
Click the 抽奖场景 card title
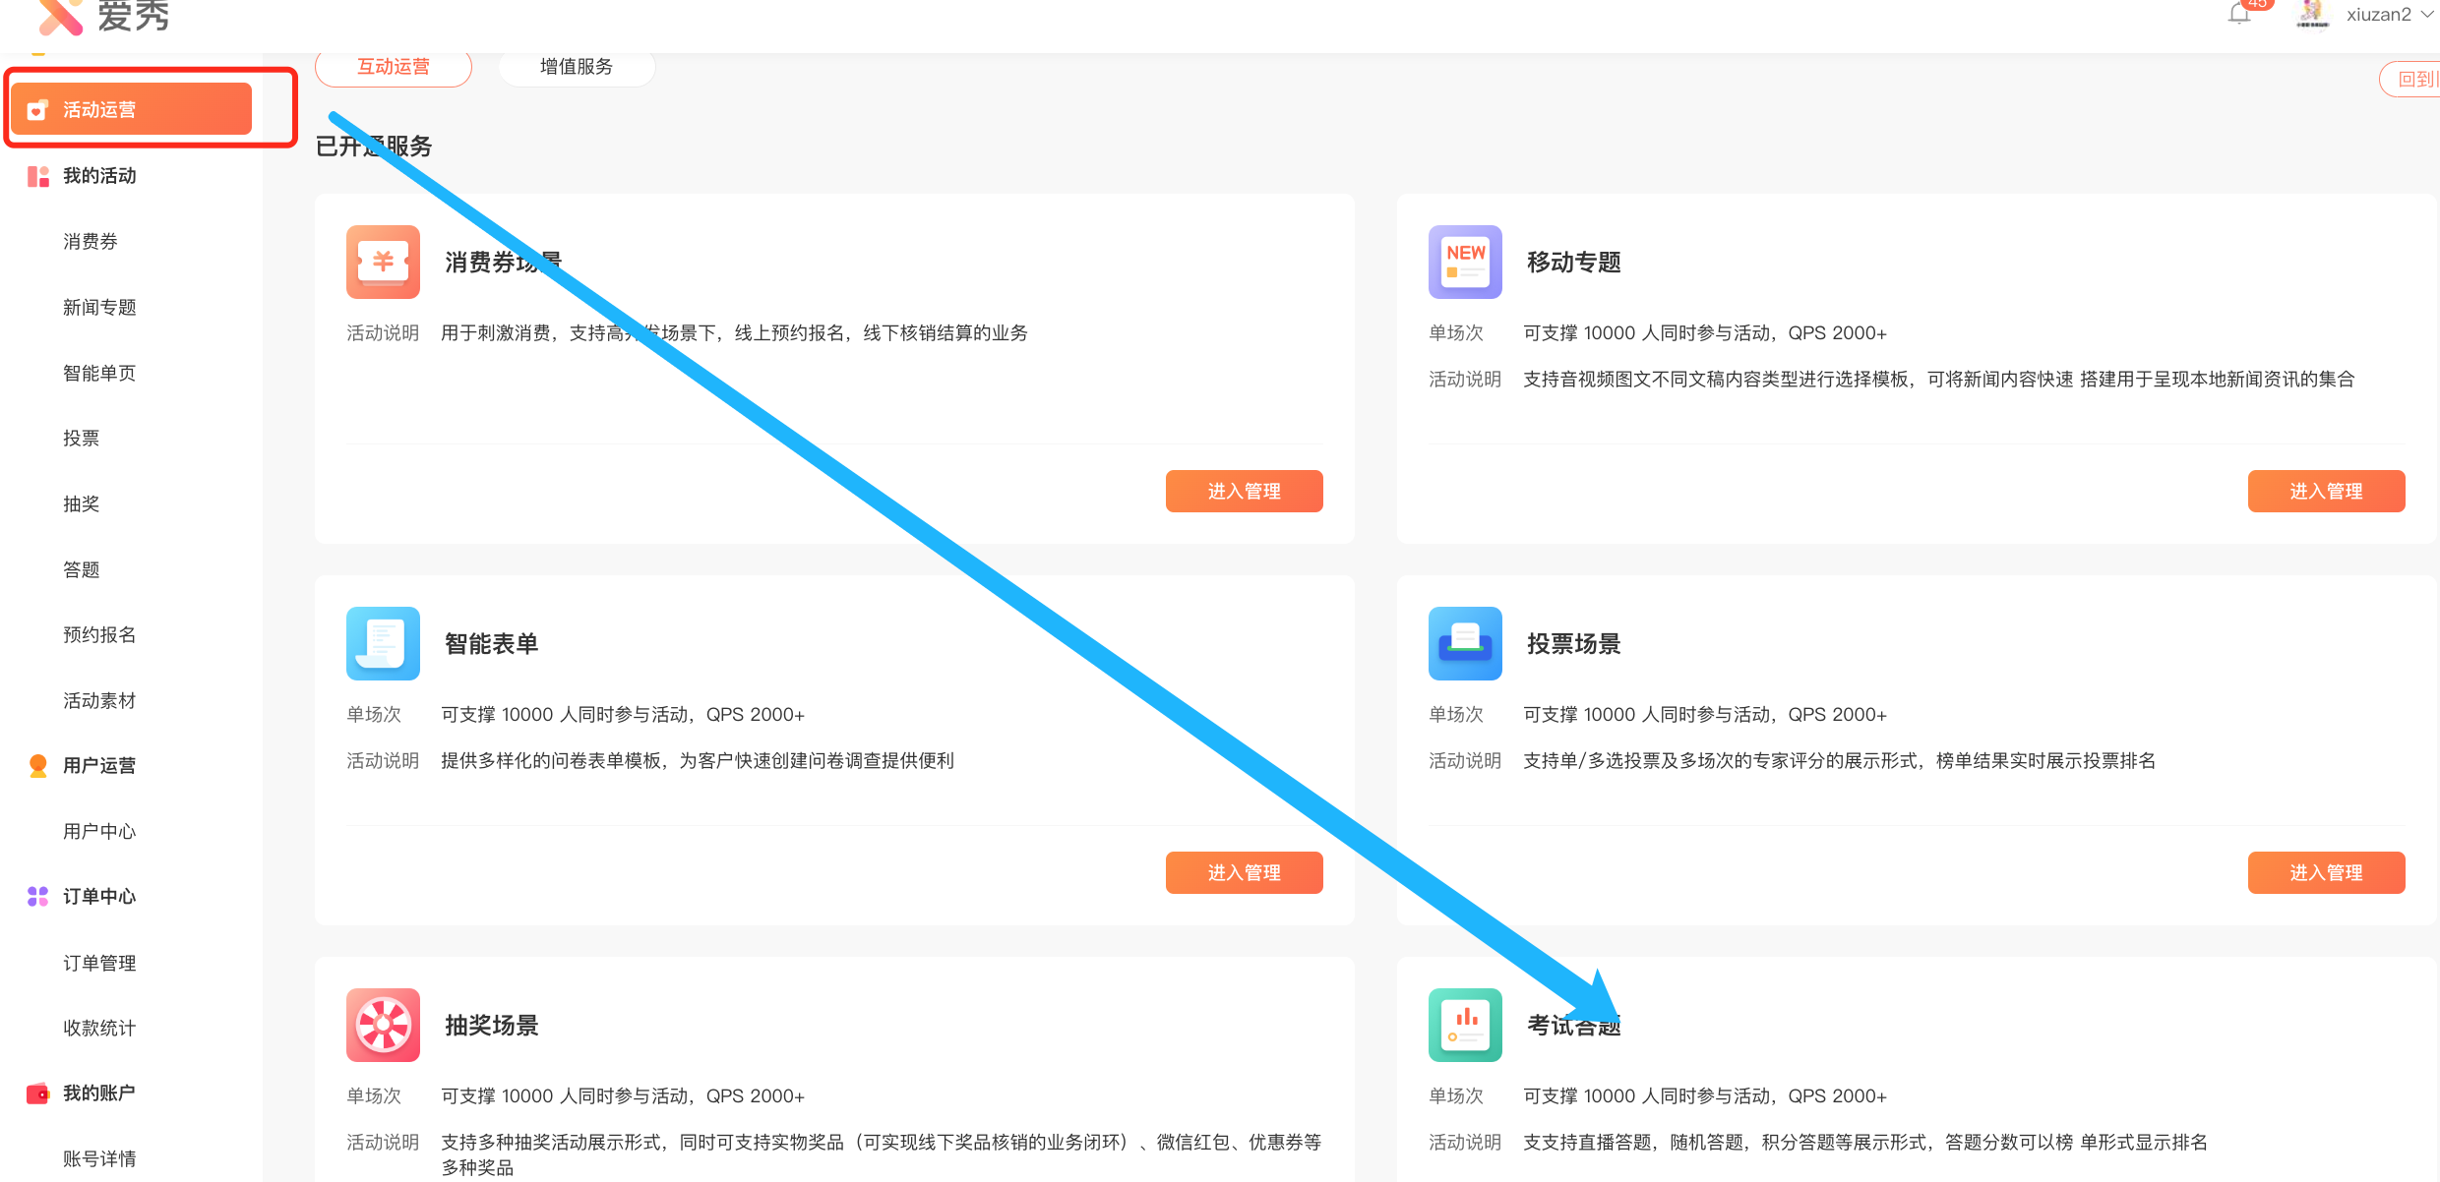pyautogui.click(x=491, y=1025)
